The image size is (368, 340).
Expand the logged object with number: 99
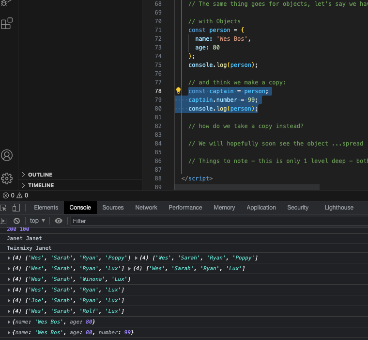(x=9, y=333)
